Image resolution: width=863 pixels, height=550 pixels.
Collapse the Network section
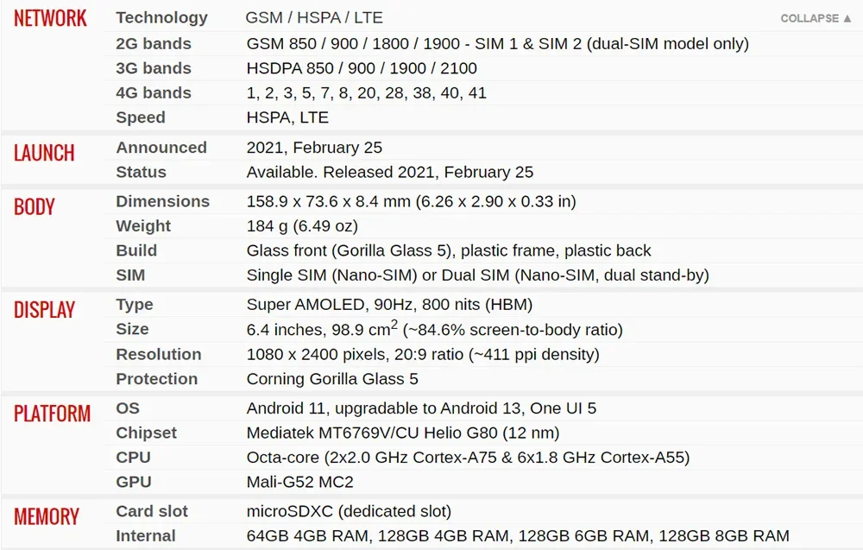pyautogui.click(x=816, y=18)
